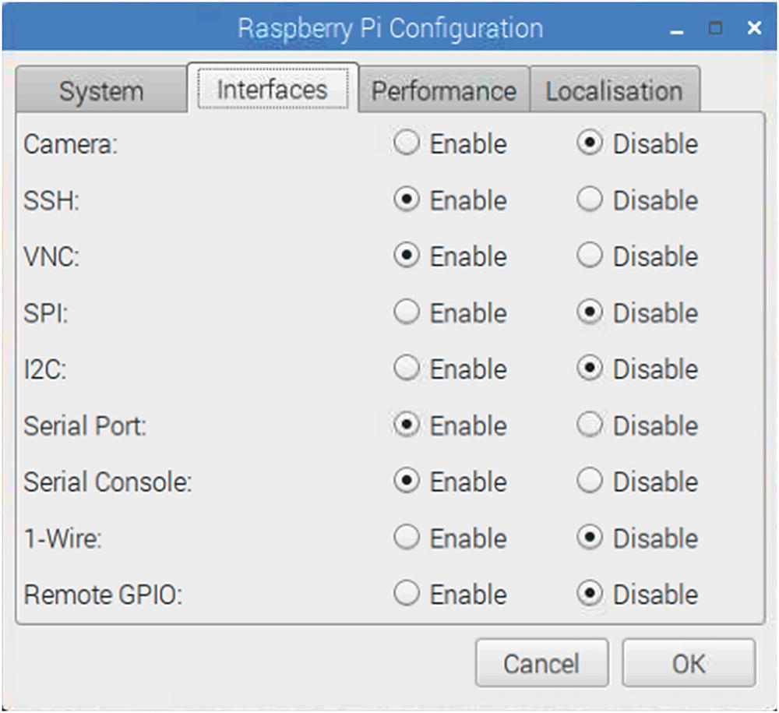Disable VNC remote access
Image resolution: width=779 pixels, height=713 pixels.
(x=590, y=256)
